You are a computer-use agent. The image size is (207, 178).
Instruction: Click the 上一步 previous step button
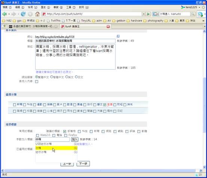pos(67,165)
